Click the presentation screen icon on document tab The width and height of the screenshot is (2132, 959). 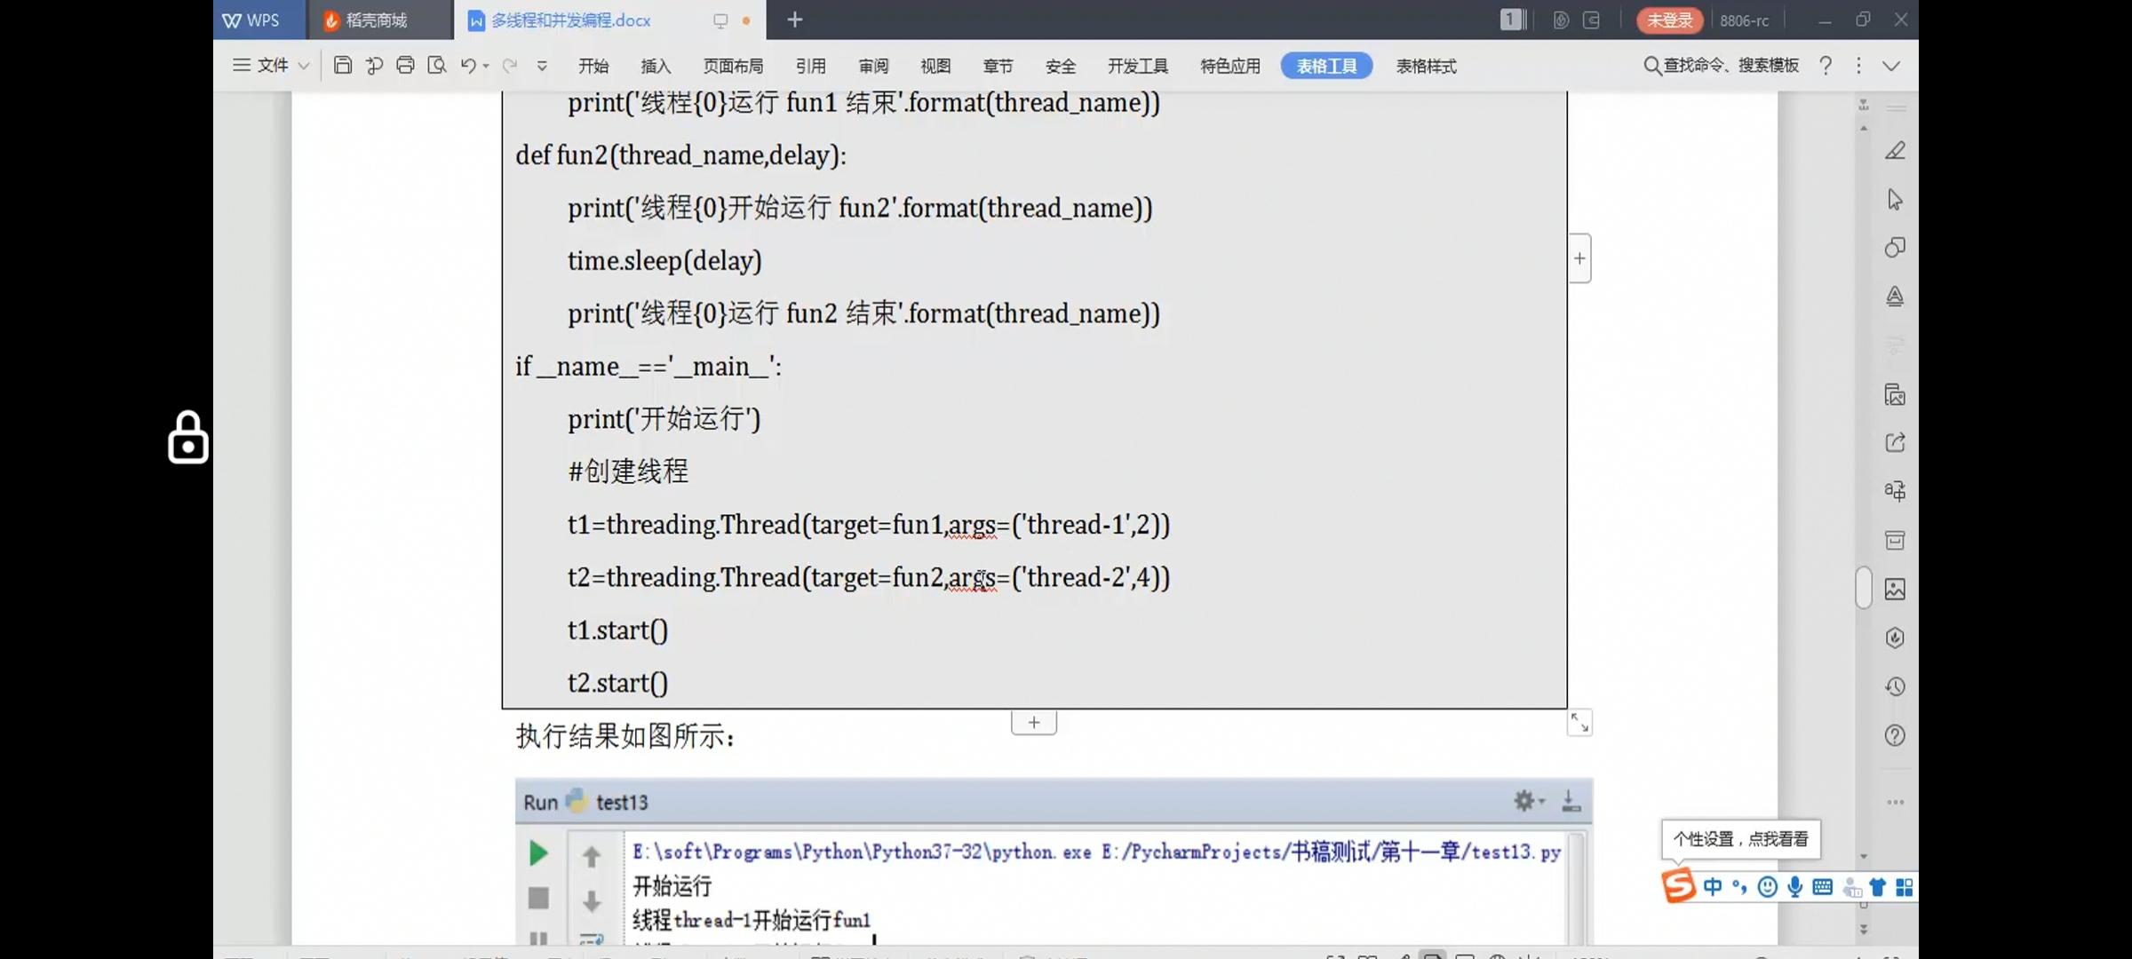[720, 20]
